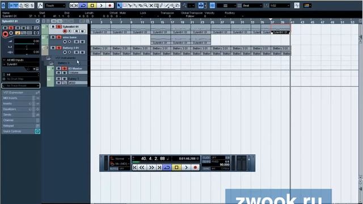The image size is (363, 204).
Task: Click the big record enable button in Inspector
Action: tap(5, 34)
